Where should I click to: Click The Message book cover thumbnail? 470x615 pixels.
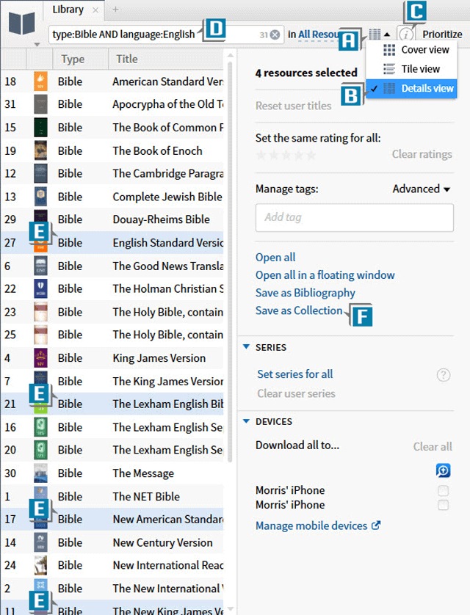pos(40,473)
